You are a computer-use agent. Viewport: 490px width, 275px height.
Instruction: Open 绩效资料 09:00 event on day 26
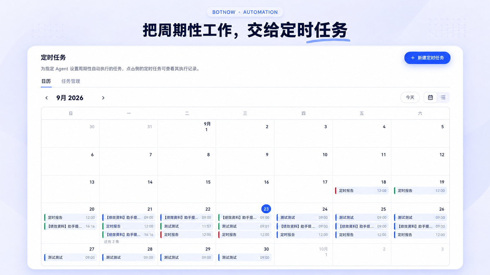pyautogui.click(x=421, y=226)
